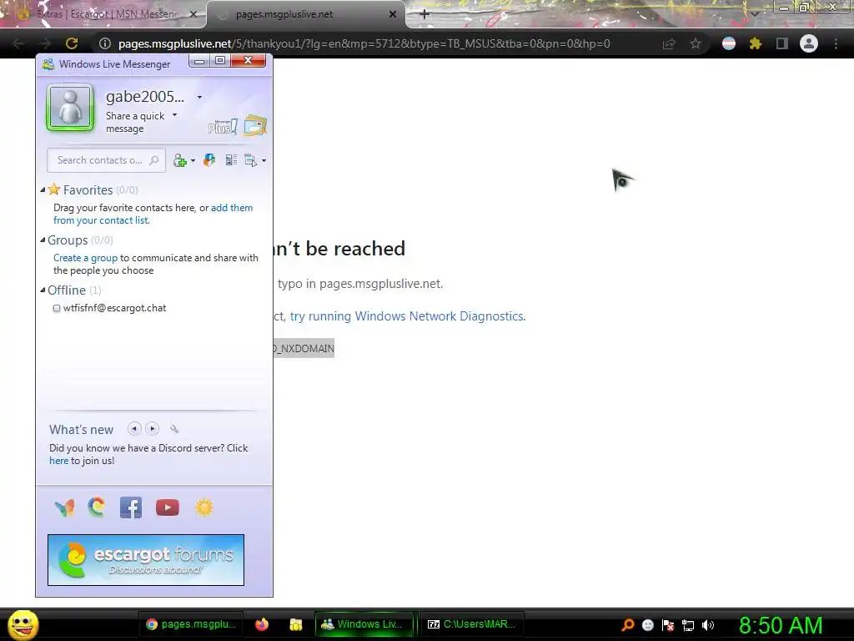Open the Show menu dropdown arrow

[264, 161]
